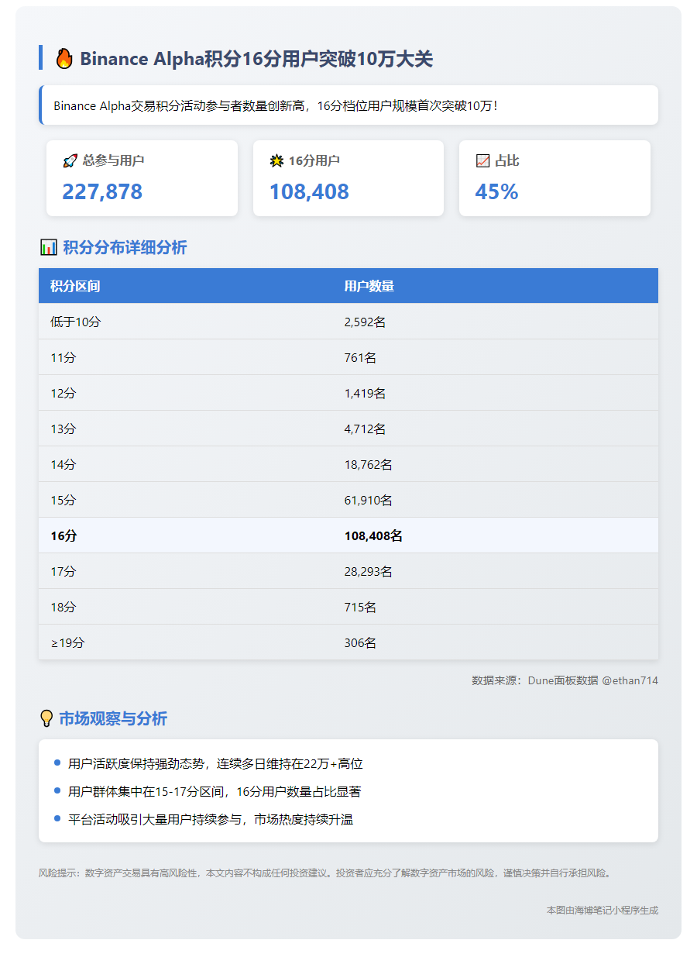Image resolution: width=697 pixels, height=964 pixels.
Task: Select the 715名 cell
Action: coord(360,607)
